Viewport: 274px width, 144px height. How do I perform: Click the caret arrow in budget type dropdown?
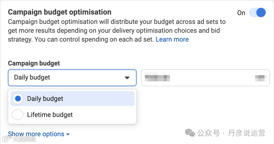coord(127,78)
